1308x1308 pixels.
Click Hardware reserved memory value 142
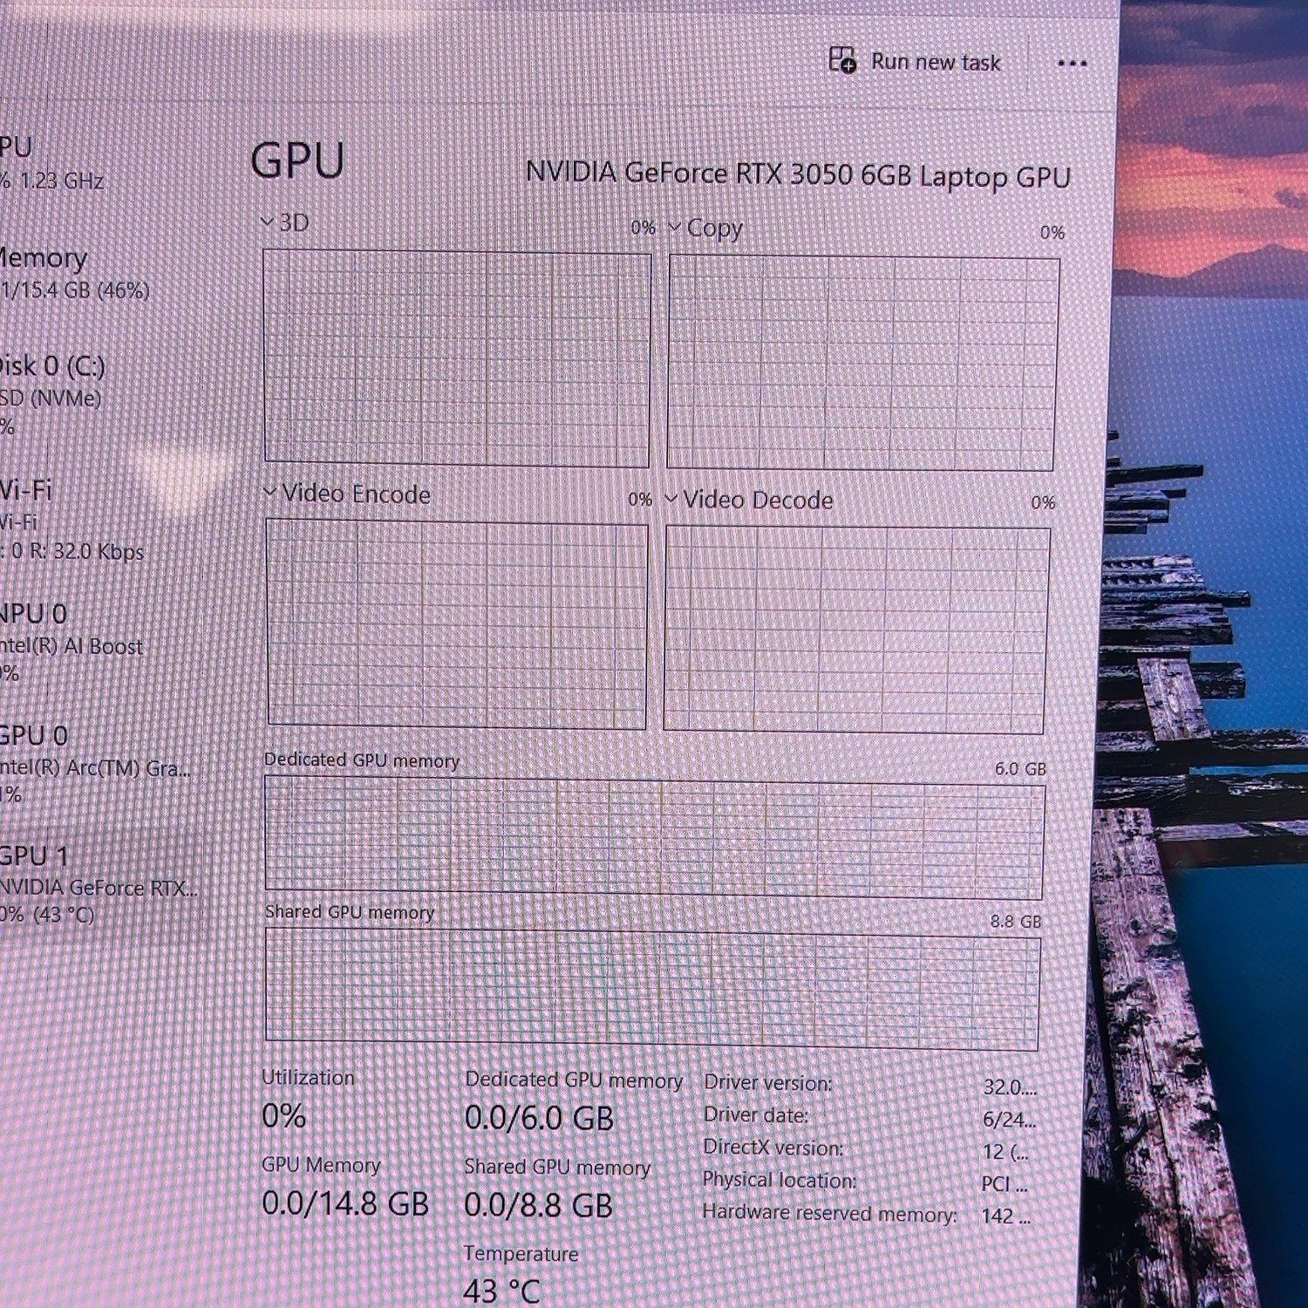pos(1006,1216)
